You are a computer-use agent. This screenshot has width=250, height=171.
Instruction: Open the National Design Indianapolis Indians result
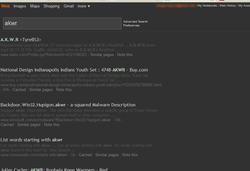(74, 70)
